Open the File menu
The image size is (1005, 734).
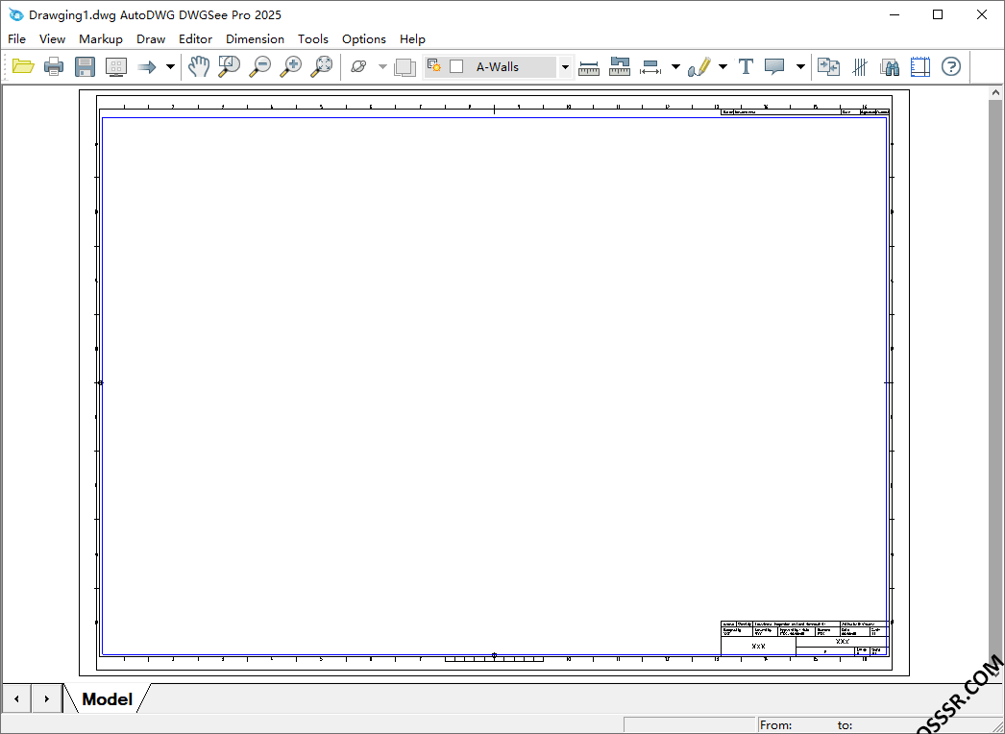[16, 39]
